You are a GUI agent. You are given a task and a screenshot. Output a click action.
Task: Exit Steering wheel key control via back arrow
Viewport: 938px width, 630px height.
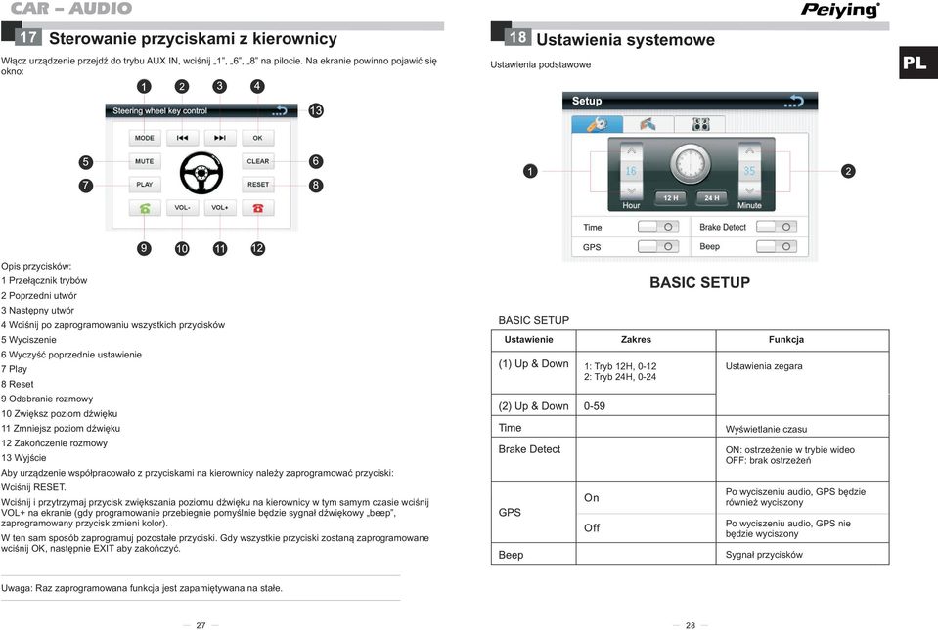(280, 111)
